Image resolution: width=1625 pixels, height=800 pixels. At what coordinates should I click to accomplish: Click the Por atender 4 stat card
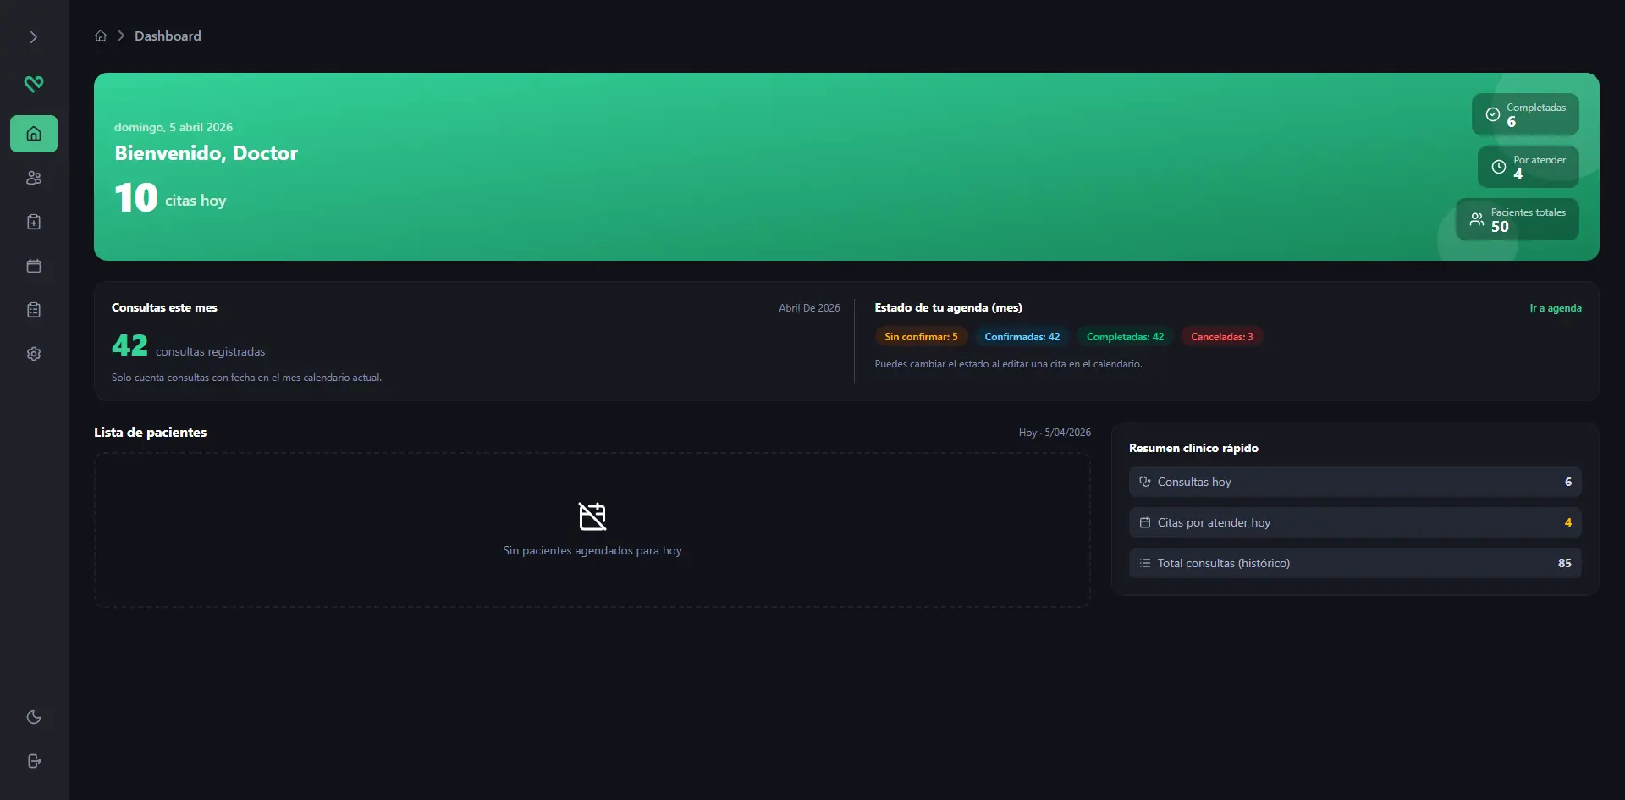tap(1529, 167)
